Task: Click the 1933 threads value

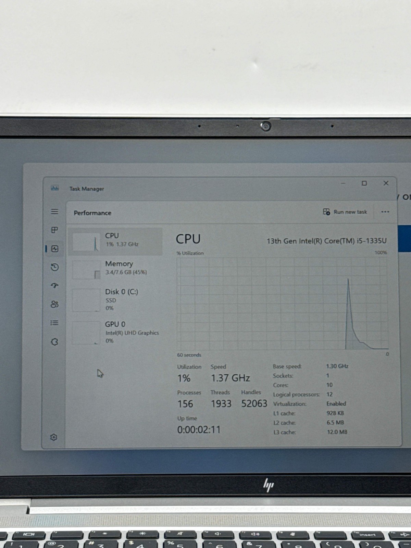Action: [221, 404]
